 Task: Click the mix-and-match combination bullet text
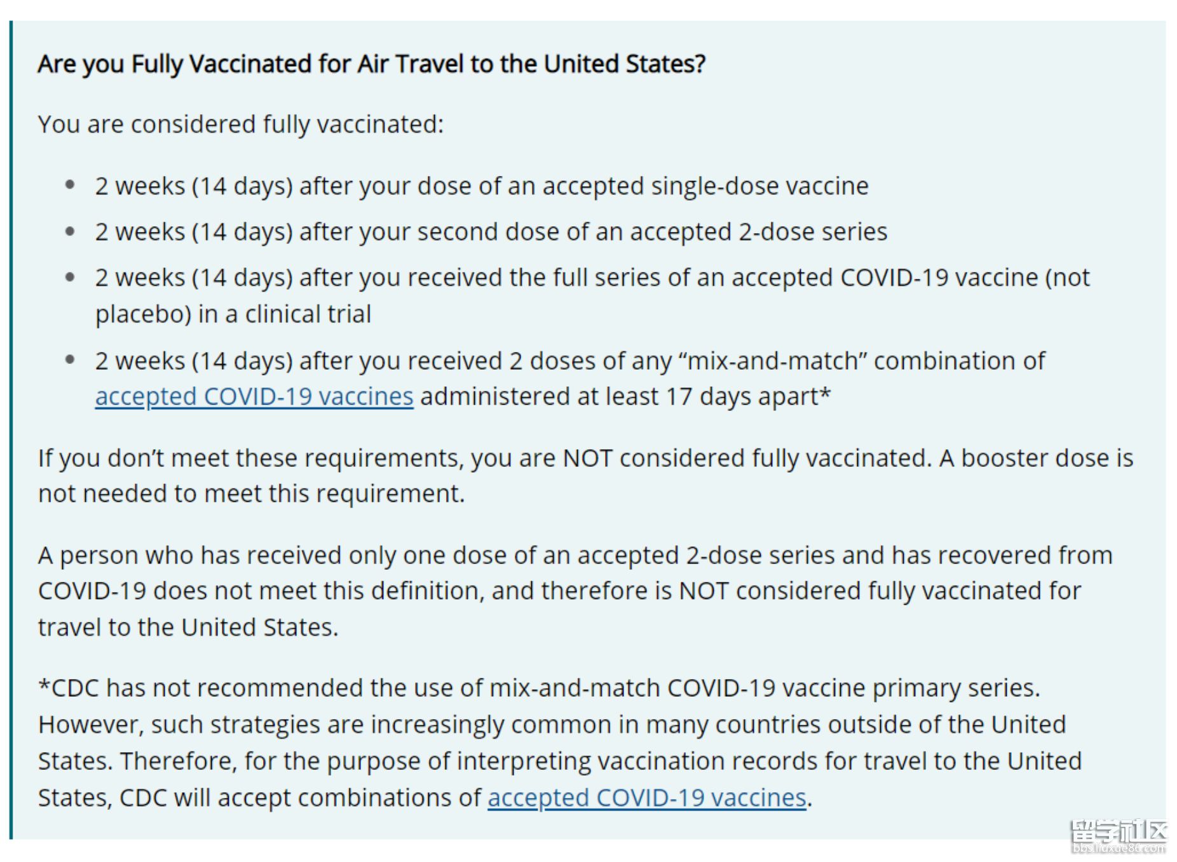(x=569, y=361)
